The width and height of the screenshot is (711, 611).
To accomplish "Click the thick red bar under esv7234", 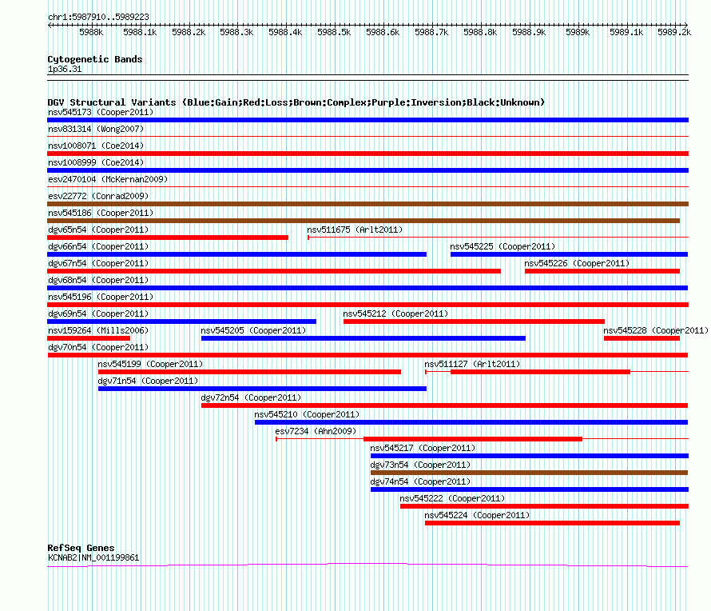I will tap(473, 439).
